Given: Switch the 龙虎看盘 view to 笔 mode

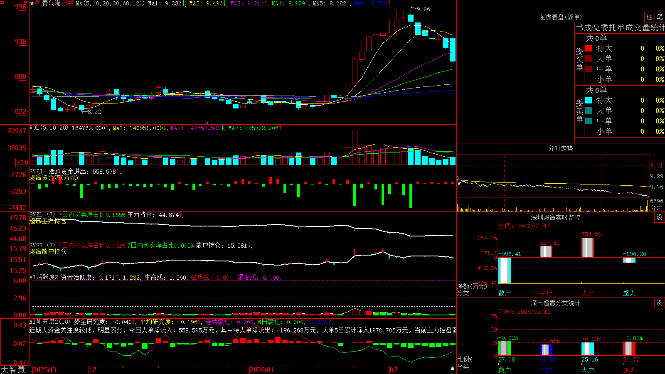Looking at the screenshot, I should tap(660, 17).
